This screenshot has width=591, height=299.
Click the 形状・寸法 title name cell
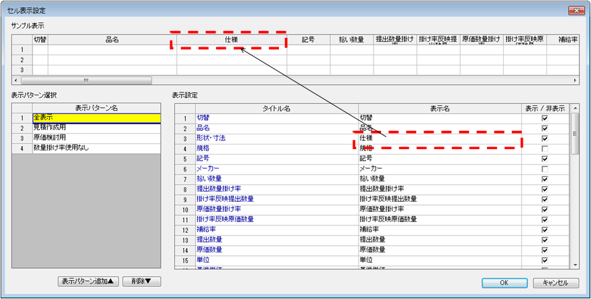tap(276, 138)
